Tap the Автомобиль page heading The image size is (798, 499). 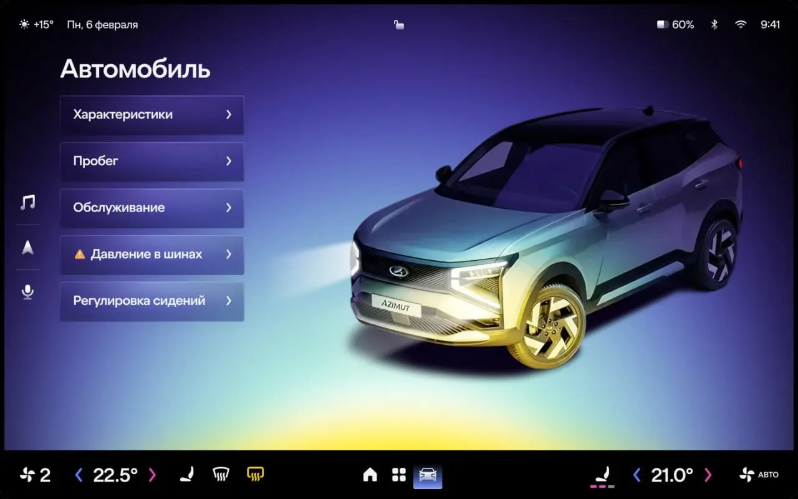click(135, 69)
